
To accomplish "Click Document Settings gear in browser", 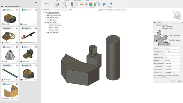I will coord(48,15).
